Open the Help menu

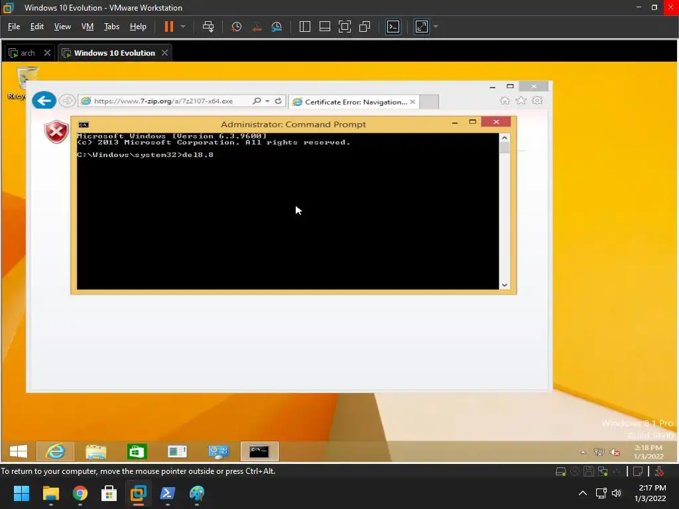[x=138, y=27]
